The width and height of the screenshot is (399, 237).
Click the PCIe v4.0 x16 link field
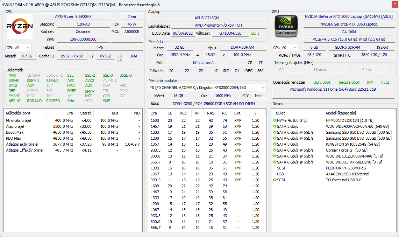tap(349, 39)
